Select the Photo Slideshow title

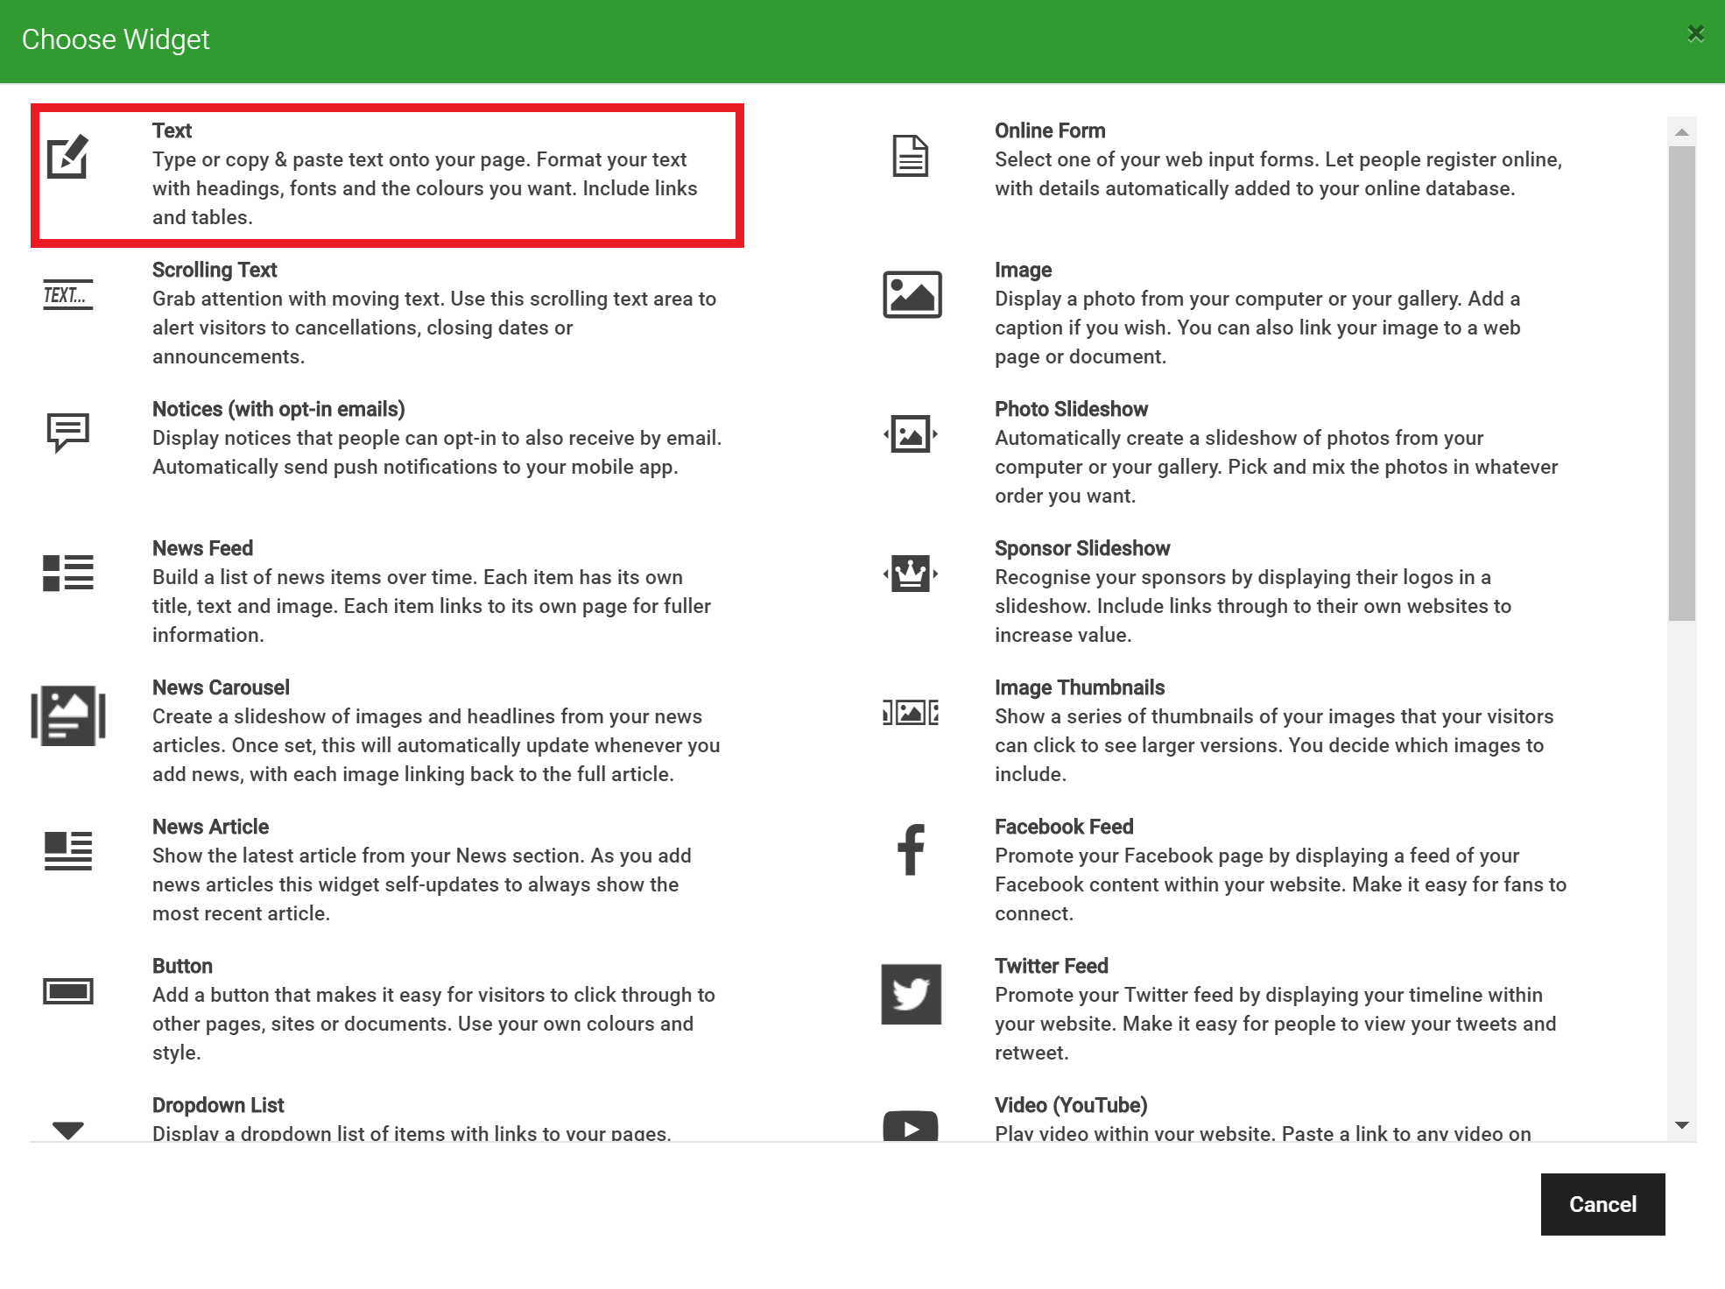coord(1071,409)
